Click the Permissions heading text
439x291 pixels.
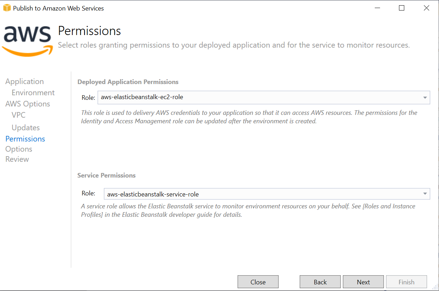point(89,31)
